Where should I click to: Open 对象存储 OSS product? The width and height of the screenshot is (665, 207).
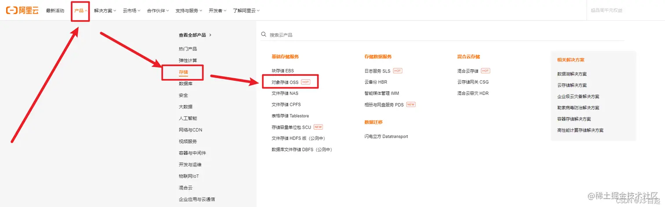[285, 82]
